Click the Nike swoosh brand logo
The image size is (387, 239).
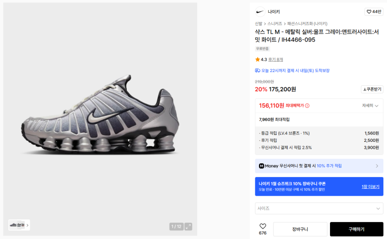260,12
